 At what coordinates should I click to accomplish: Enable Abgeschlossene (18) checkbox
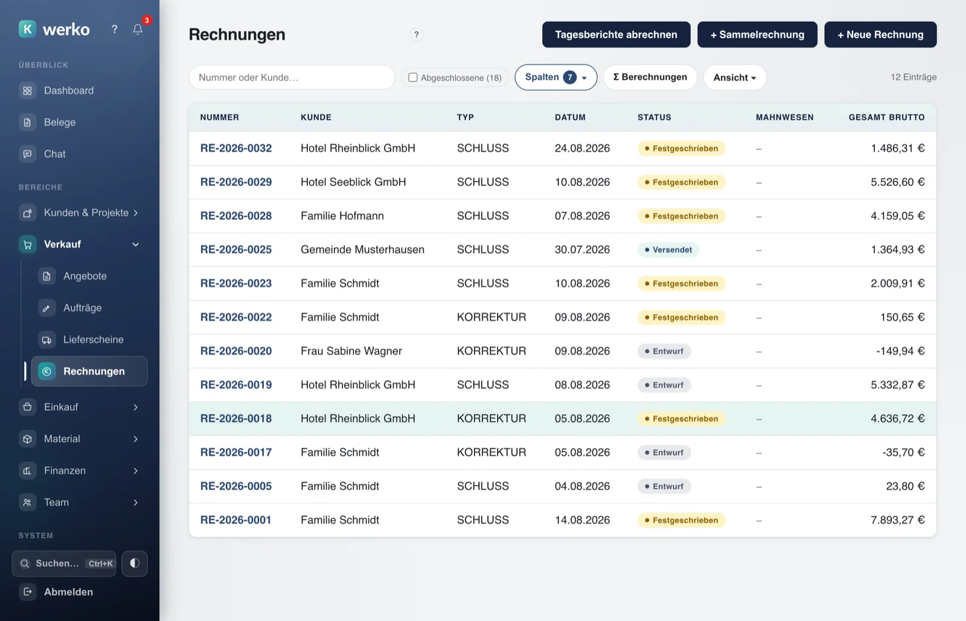tap(413, 77)
